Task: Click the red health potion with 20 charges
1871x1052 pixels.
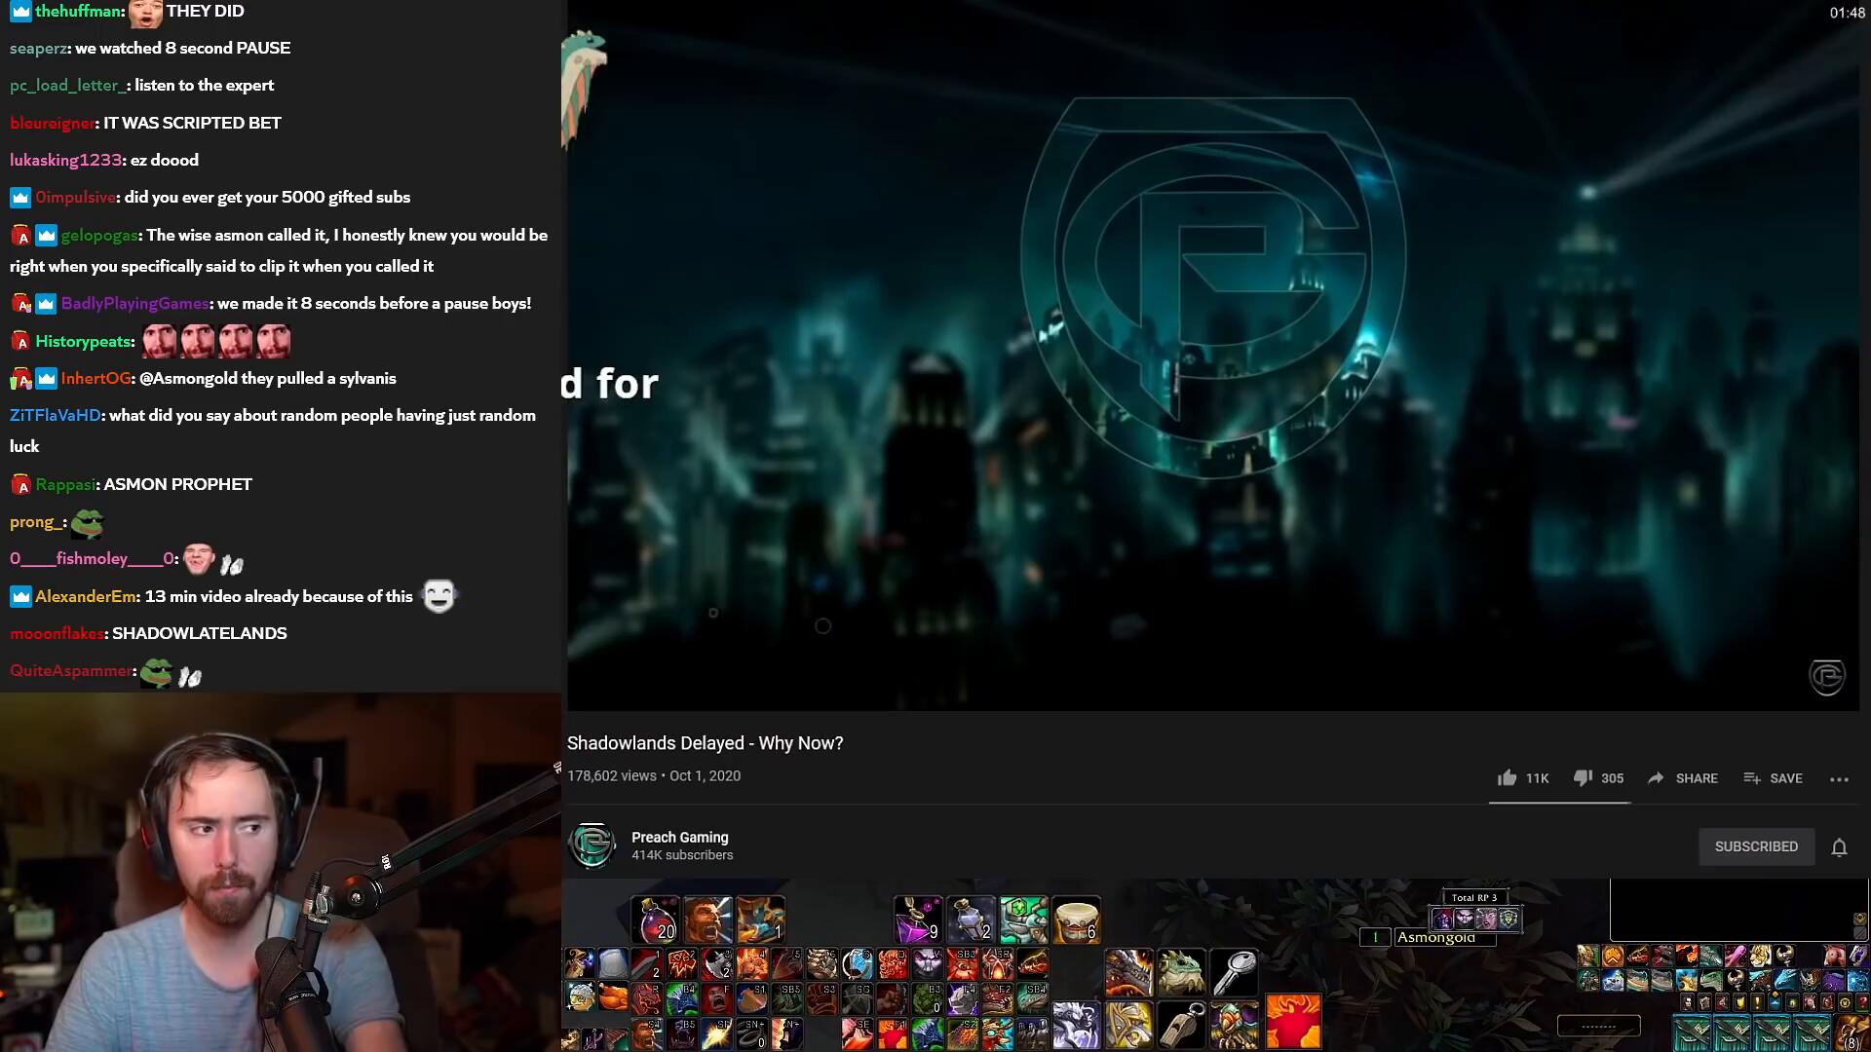Action: pyautogui.click(x=656, y=919)
